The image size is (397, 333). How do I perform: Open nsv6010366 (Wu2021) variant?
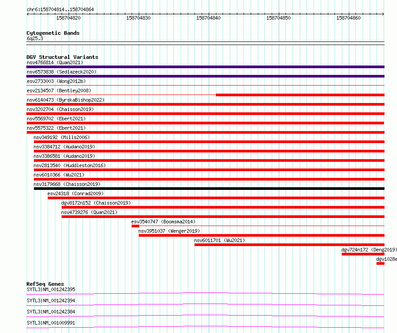click(x=59, y=175)
